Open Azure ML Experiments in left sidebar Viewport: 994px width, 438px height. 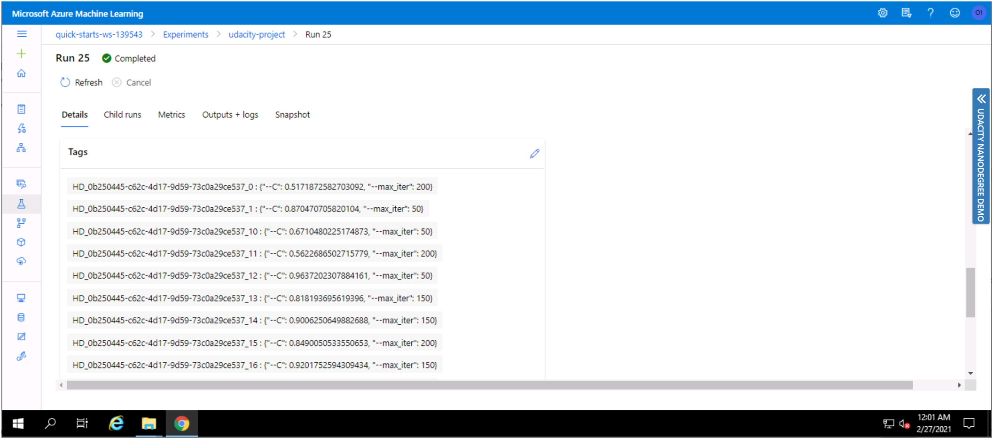tap(22, 203)
